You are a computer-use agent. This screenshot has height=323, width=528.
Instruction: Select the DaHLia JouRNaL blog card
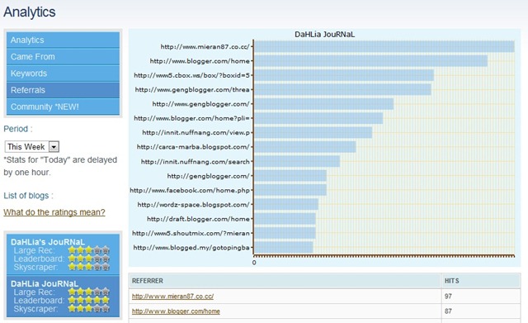tap(63, 297)
